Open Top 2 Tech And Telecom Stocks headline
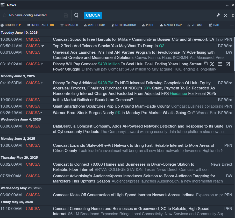 (109, 46)
